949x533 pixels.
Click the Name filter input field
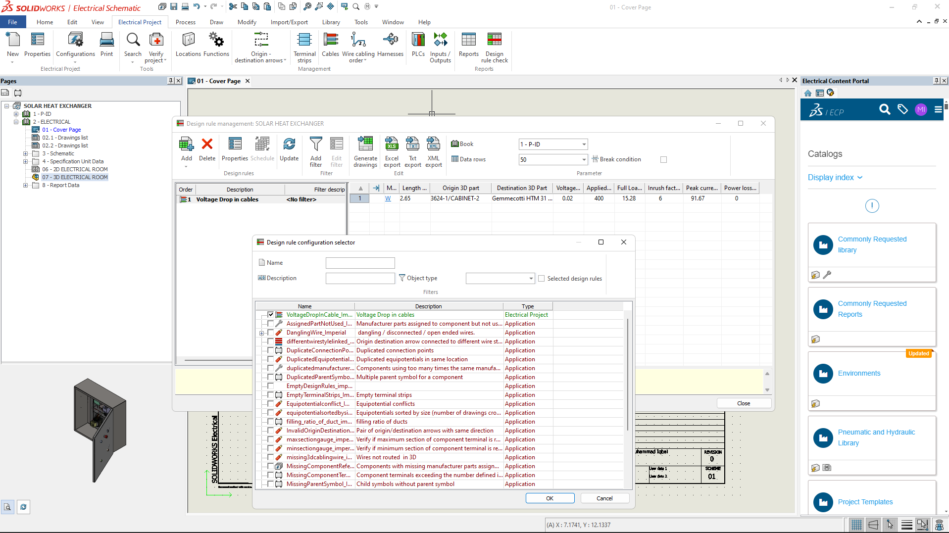coord(360,263)
